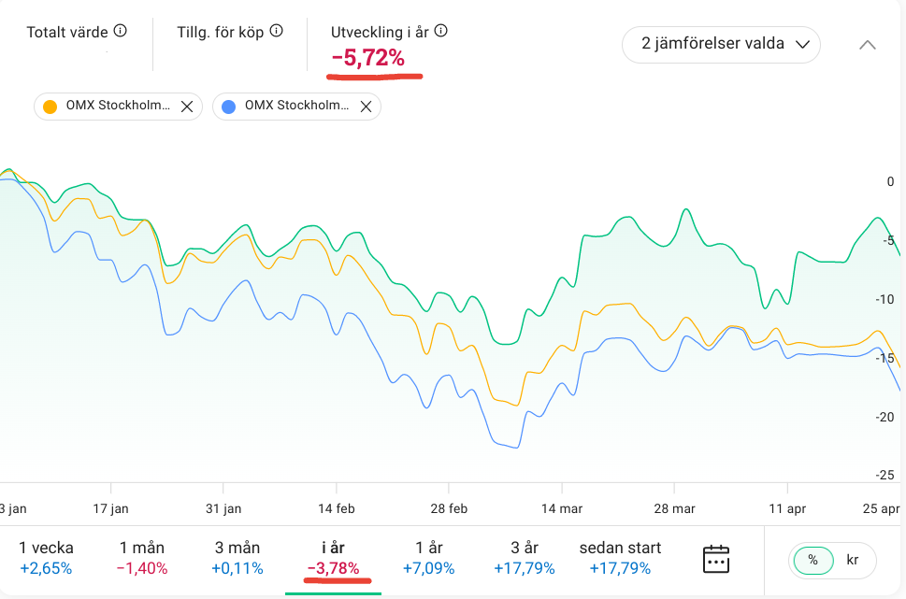Open the '2 jämförelser valda' dropdown

click(x=721, y=44)
